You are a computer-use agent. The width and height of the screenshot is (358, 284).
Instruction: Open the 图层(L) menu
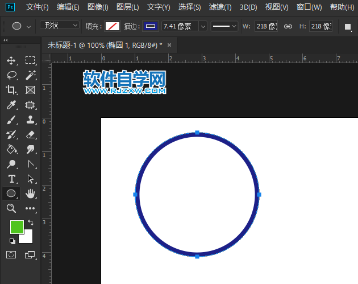127,7
